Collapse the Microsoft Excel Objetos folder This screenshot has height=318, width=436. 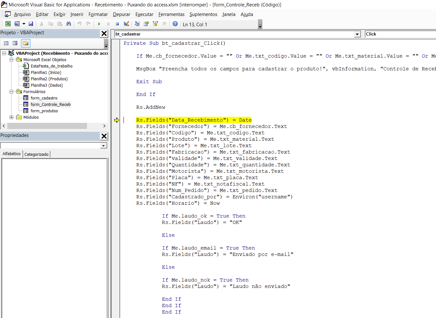[11, 60]
